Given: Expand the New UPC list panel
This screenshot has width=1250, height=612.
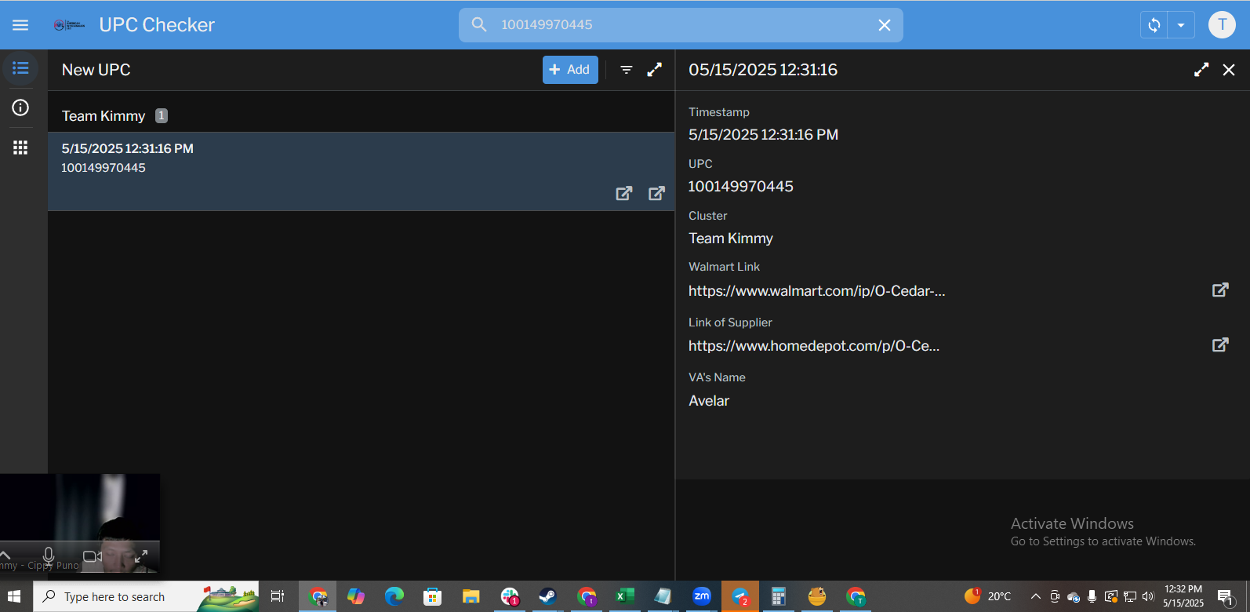Looking at the screenshot, I should 654,70.
